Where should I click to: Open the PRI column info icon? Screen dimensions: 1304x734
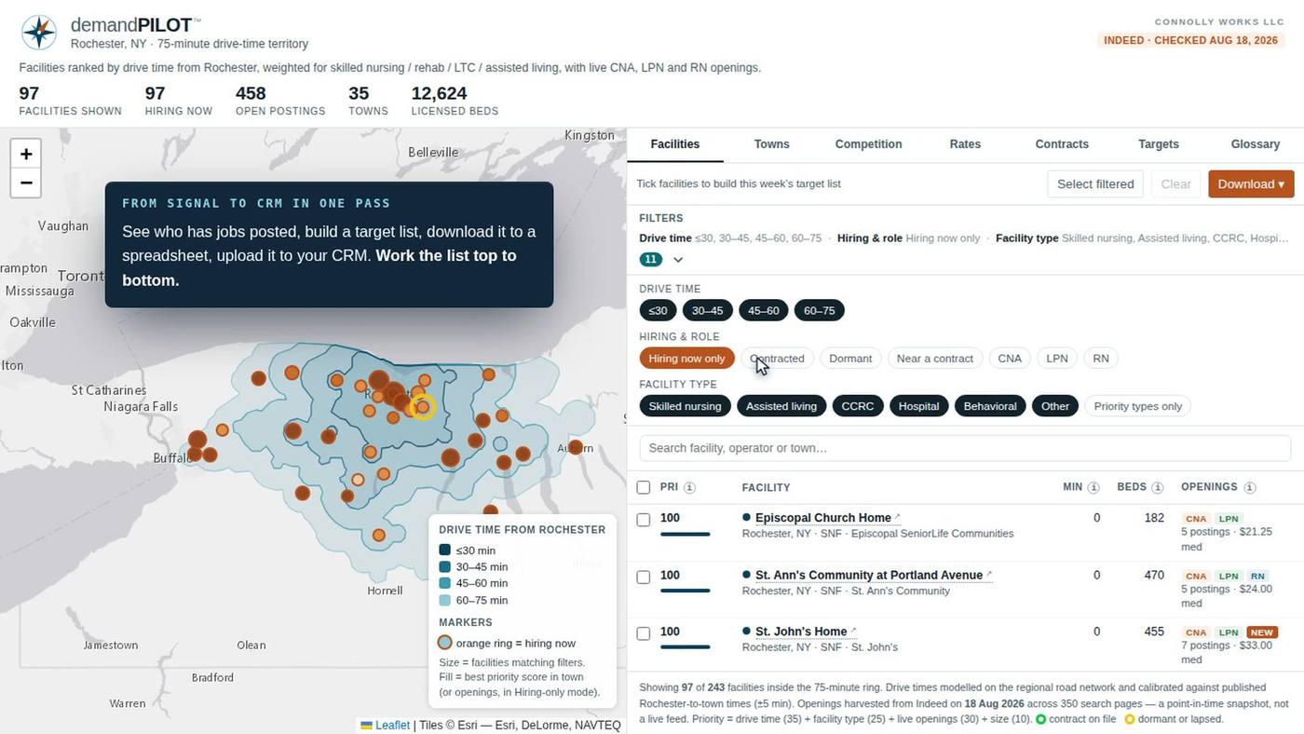pyautogui.click(x=689, y=487)
